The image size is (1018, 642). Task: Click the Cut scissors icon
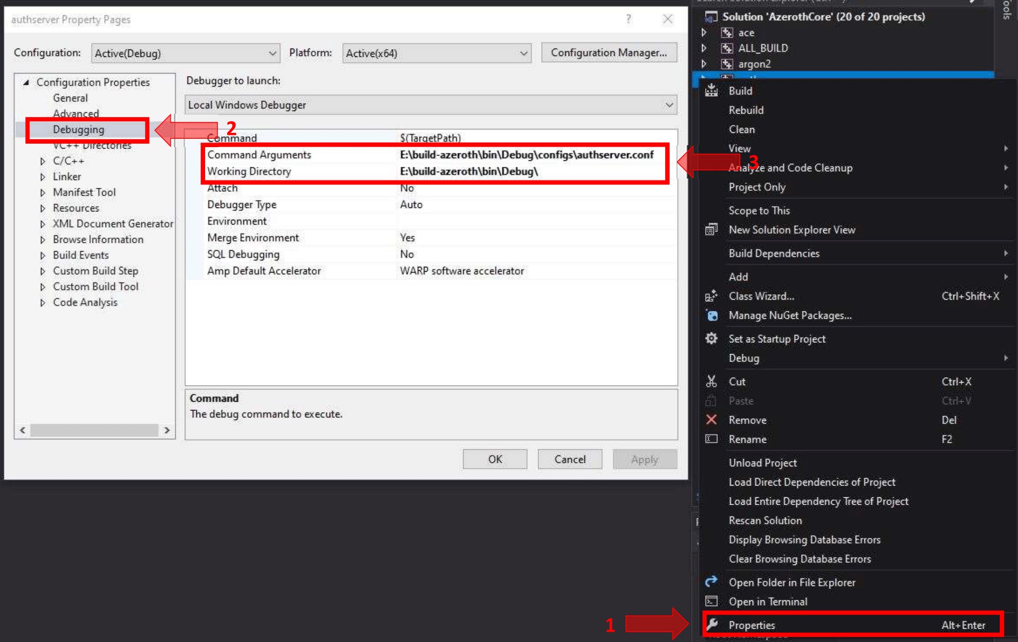coord(711,381)
